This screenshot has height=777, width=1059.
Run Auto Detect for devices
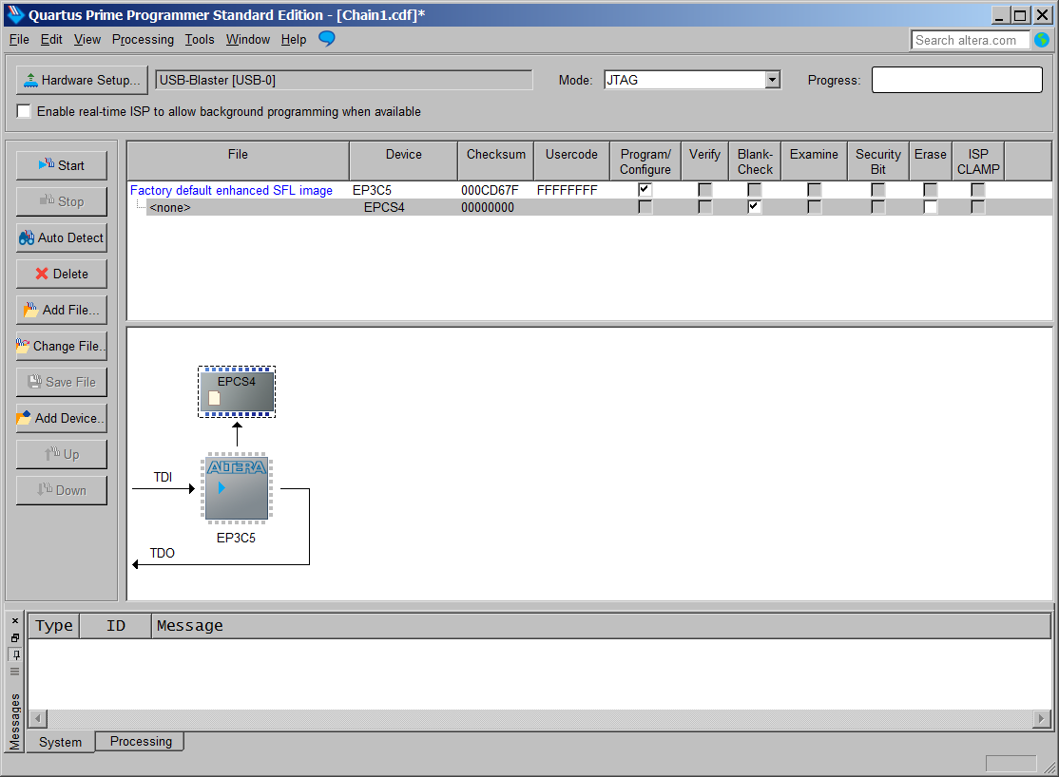pyautogui.click(x=62, y=237)
